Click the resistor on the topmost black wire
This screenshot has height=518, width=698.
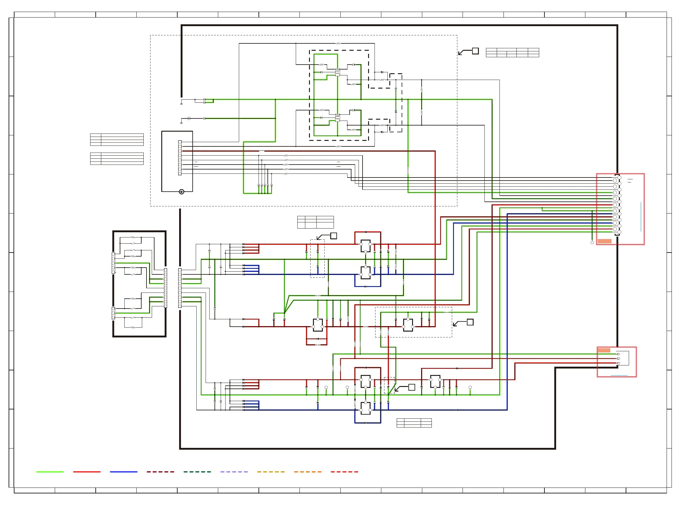pyautogui.click(x=338, y=43)
